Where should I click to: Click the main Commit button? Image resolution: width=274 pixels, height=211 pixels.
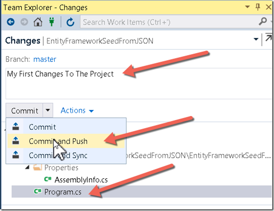(x=24, y=110)
